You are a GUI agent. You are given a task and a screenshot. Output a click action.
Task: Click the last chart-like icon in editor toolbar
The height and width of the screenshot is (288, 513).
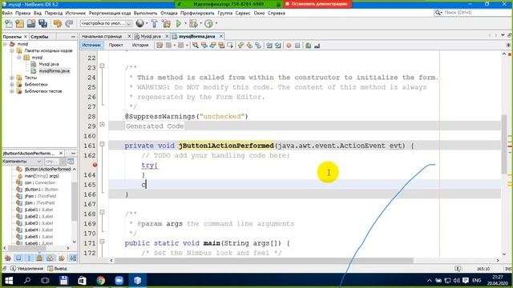(x=317, y=46)
